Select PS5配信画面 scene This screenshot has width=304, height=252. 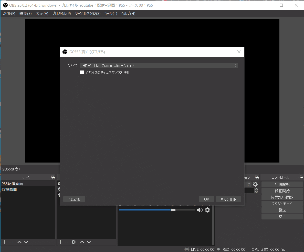pyautogui.click(x=28, y=184)
